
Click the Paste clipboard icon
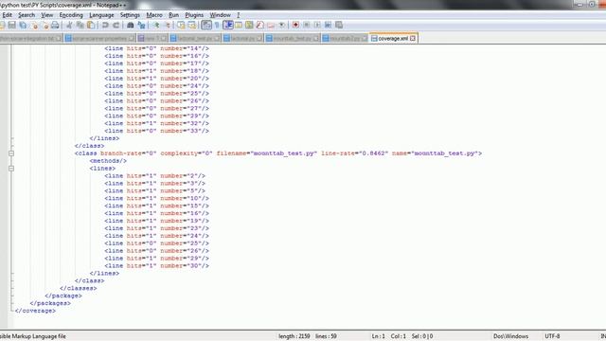click(x=91, y=26)
